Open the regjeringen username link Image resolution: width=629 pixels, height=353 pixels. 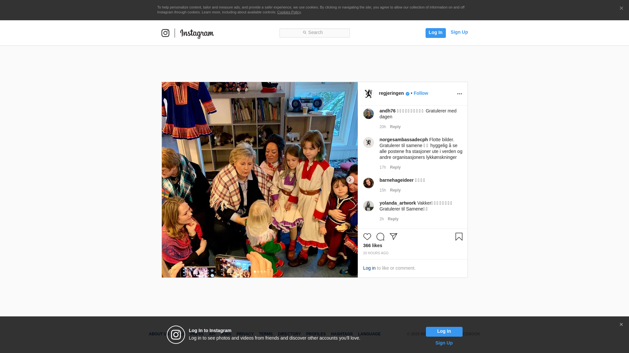(391, 93)
